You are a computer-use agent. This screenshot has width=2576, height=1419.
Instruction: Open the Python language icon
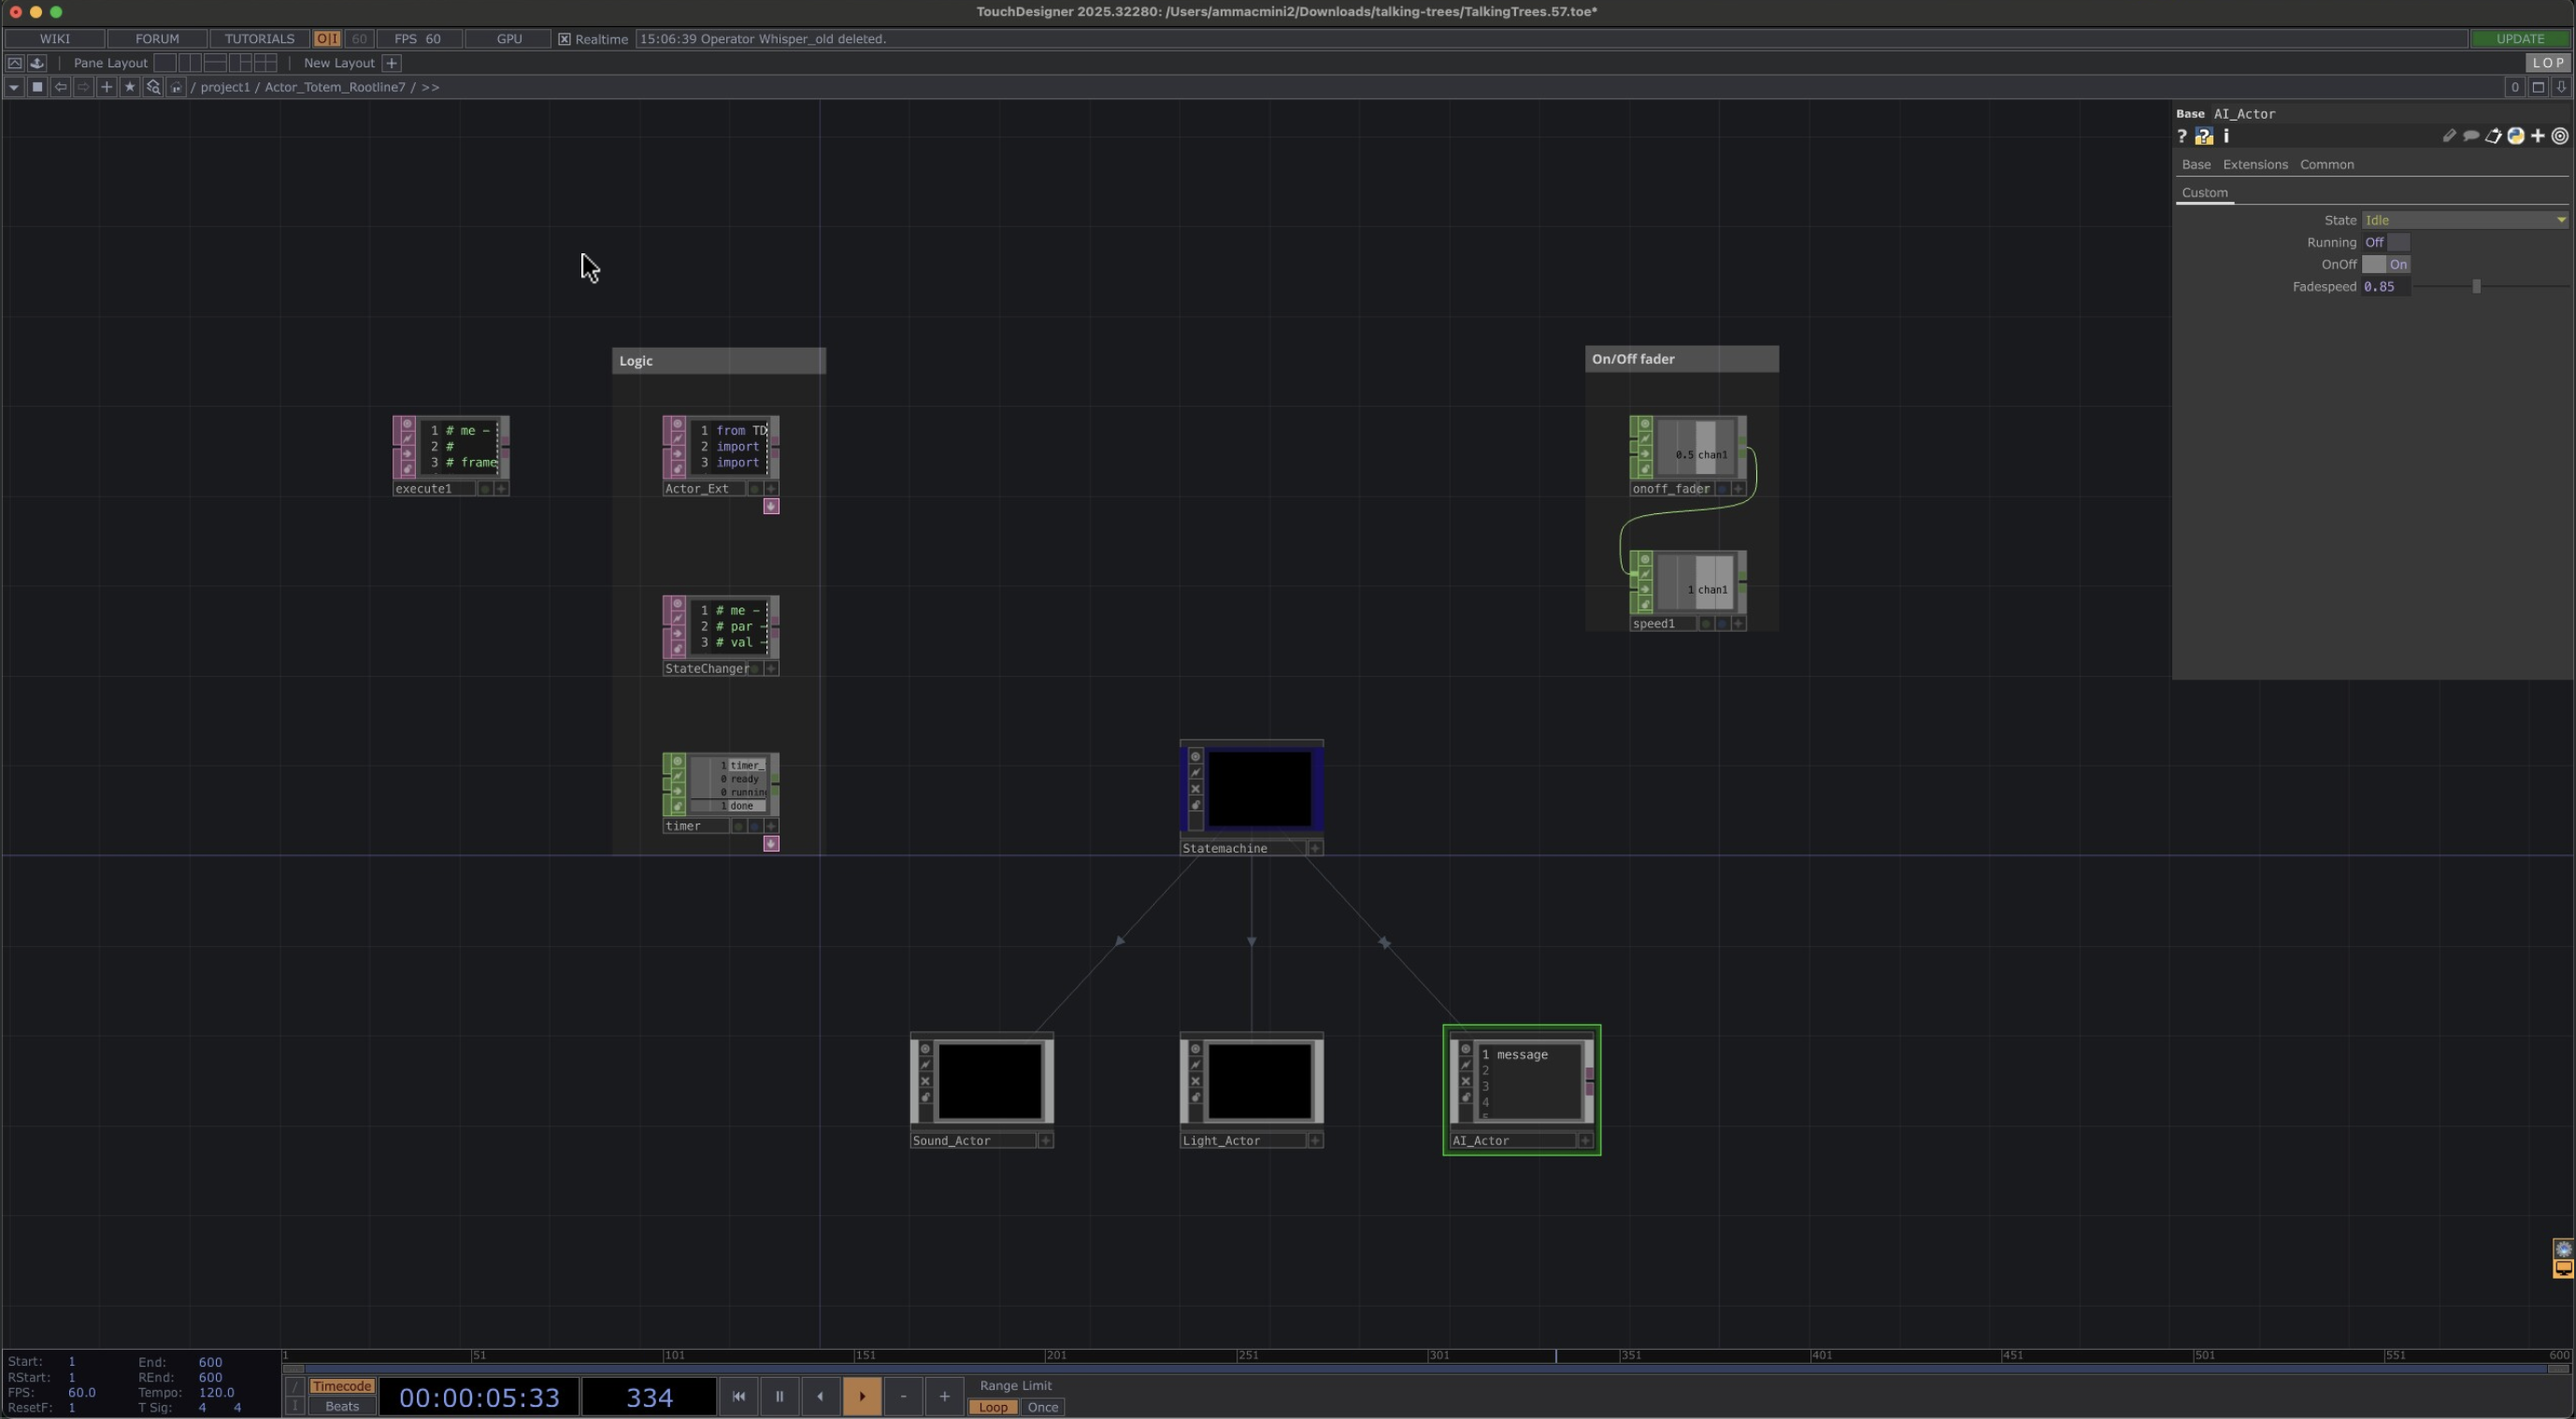coord(2515,136)
